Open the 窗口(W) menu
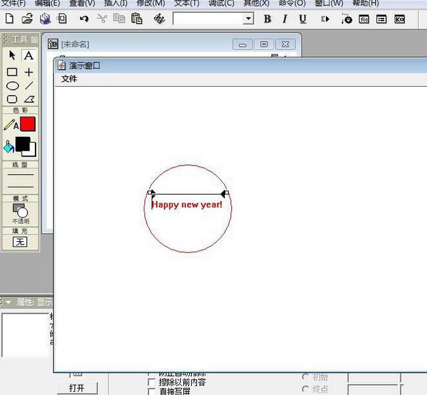This screenshot has height=395, width=427. click(x=329, y=3)
